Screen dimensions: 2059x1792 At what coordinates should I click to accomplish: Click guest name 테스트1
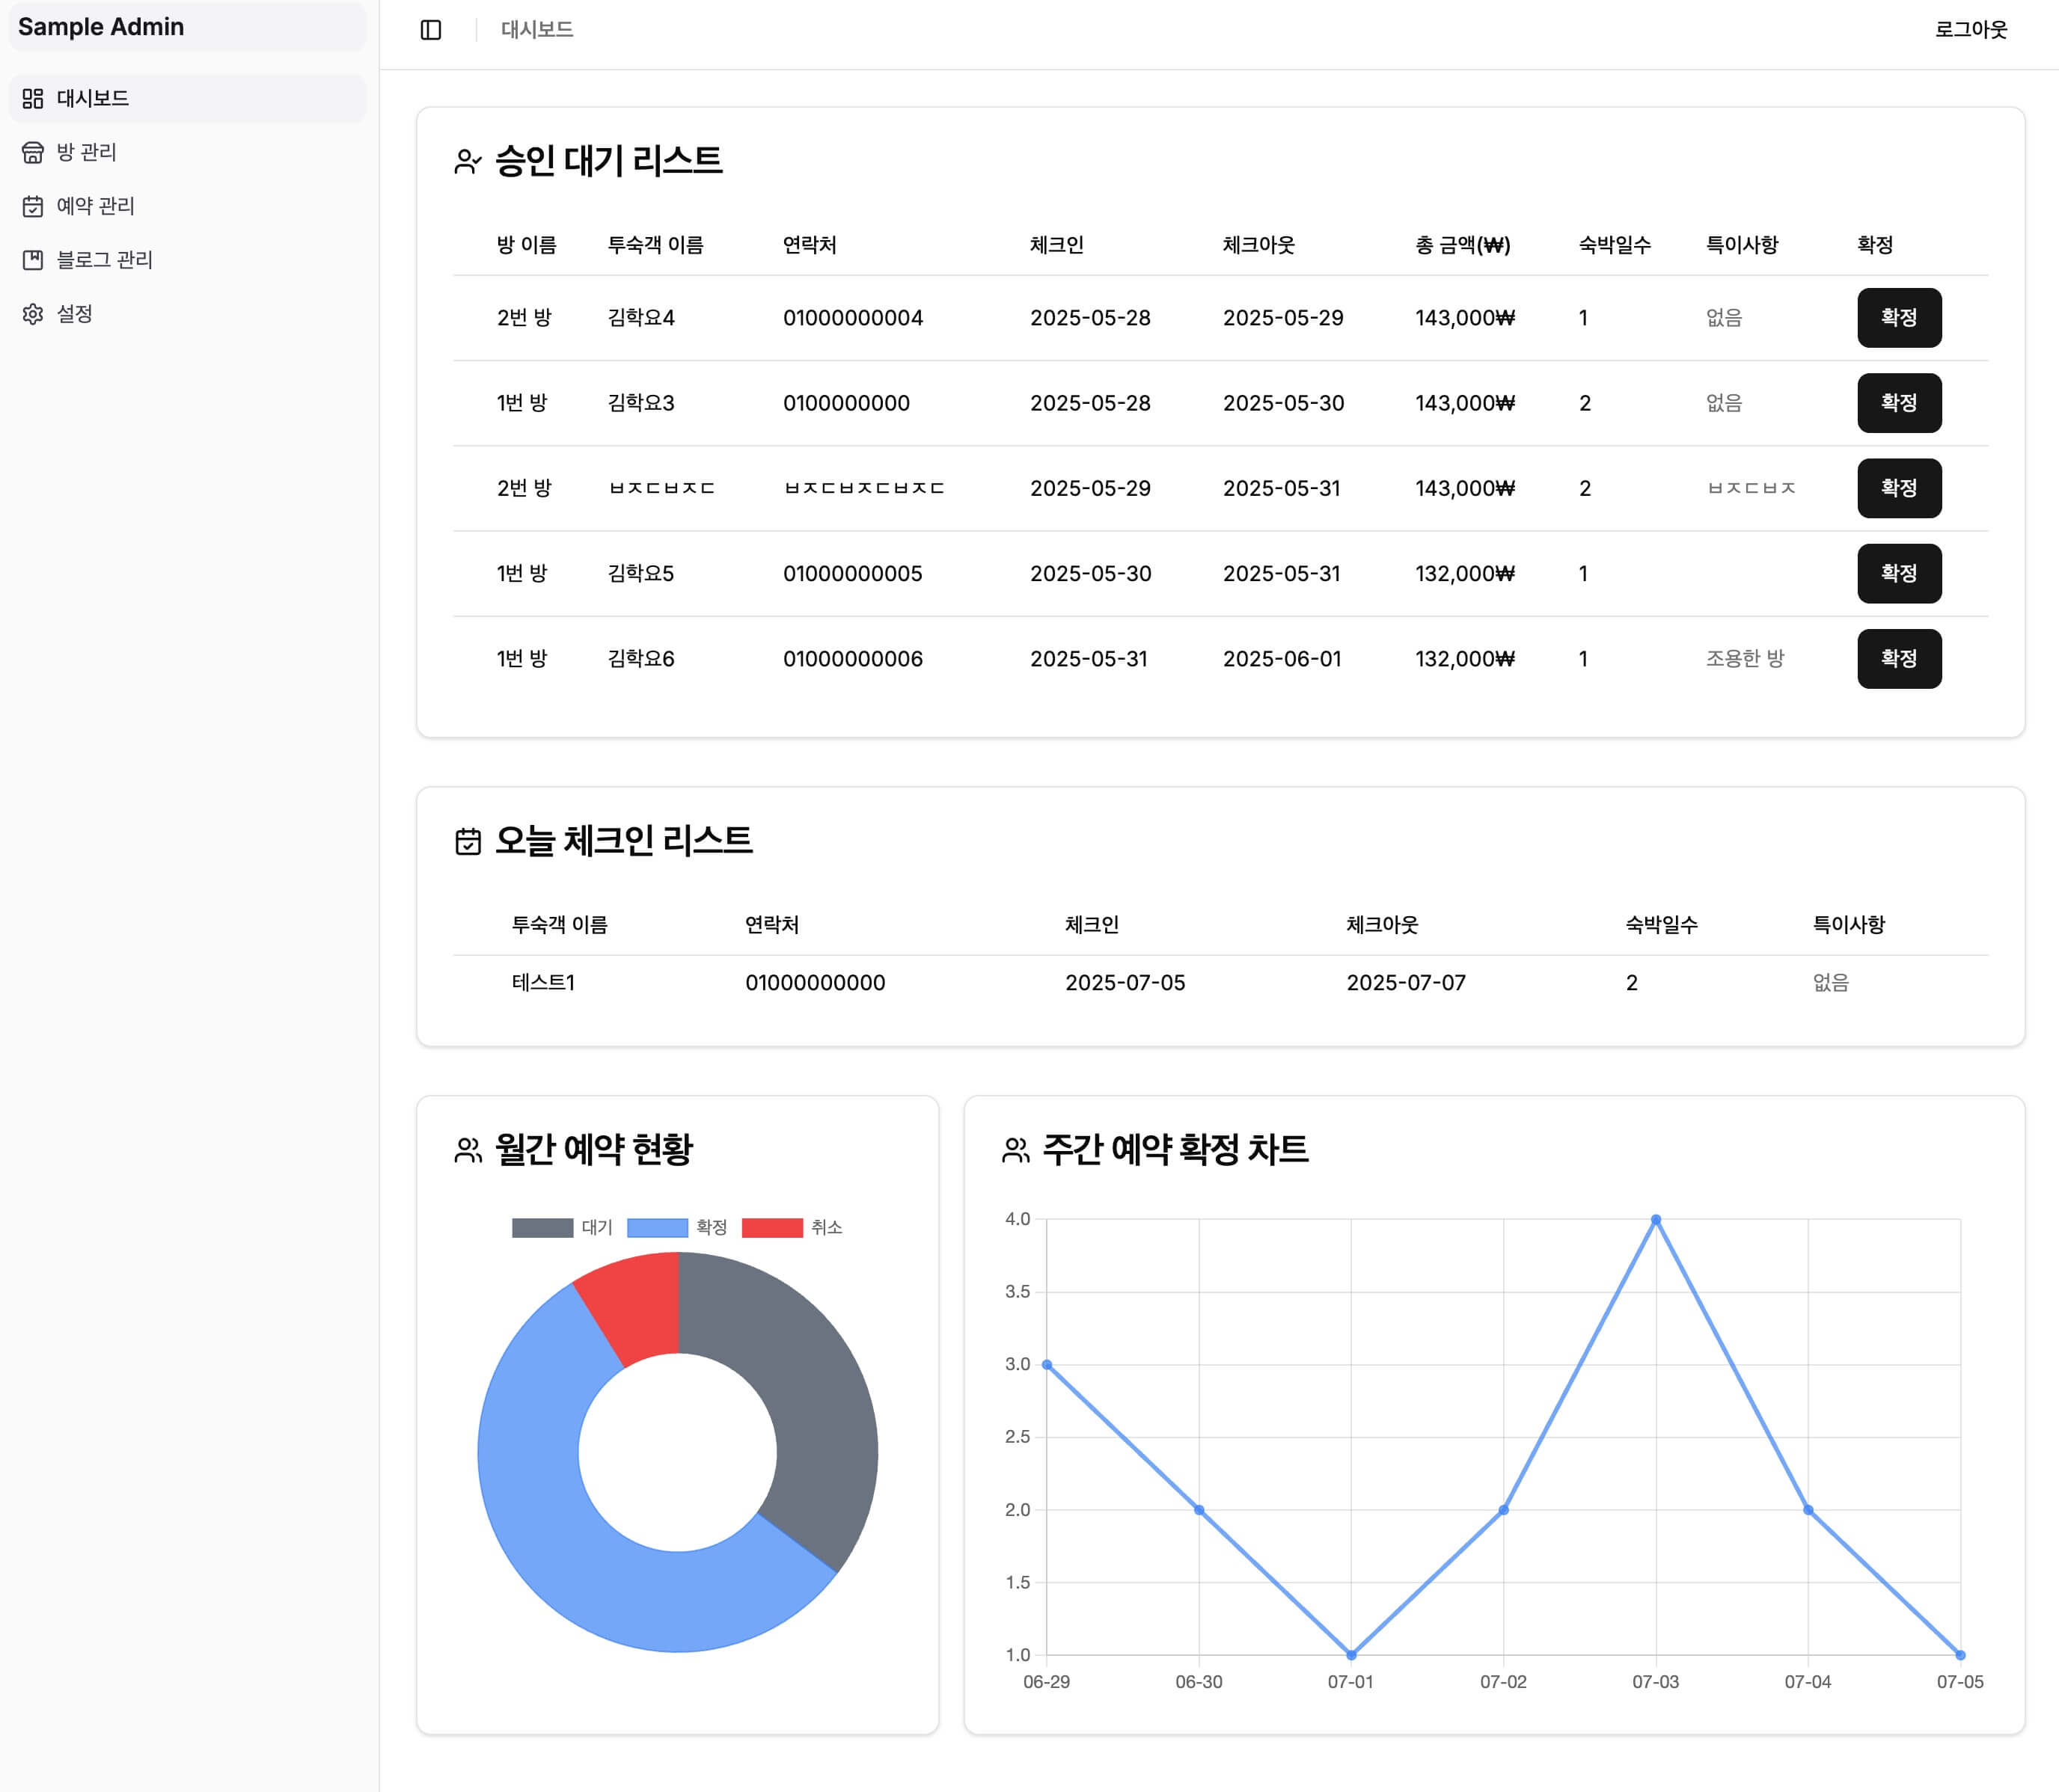point(543,983)
